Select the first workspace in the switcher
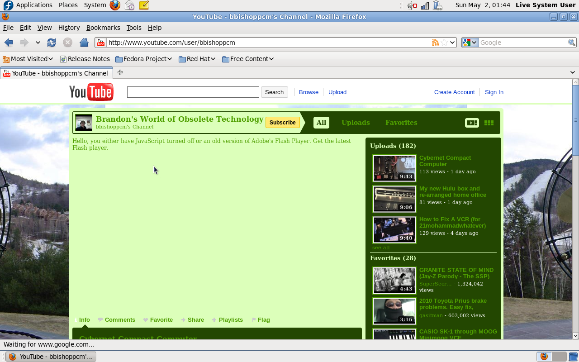Screen dimensions: 579x362 click(x=544, y=357)
